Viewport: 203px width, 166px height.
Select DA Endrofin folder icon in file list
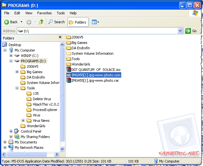tap(69, 48)
